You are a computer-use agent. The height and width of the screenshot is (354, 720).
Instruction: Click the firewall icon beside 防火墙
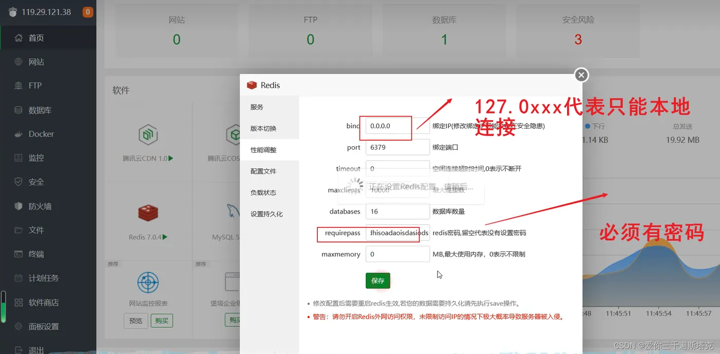[19, 206]
